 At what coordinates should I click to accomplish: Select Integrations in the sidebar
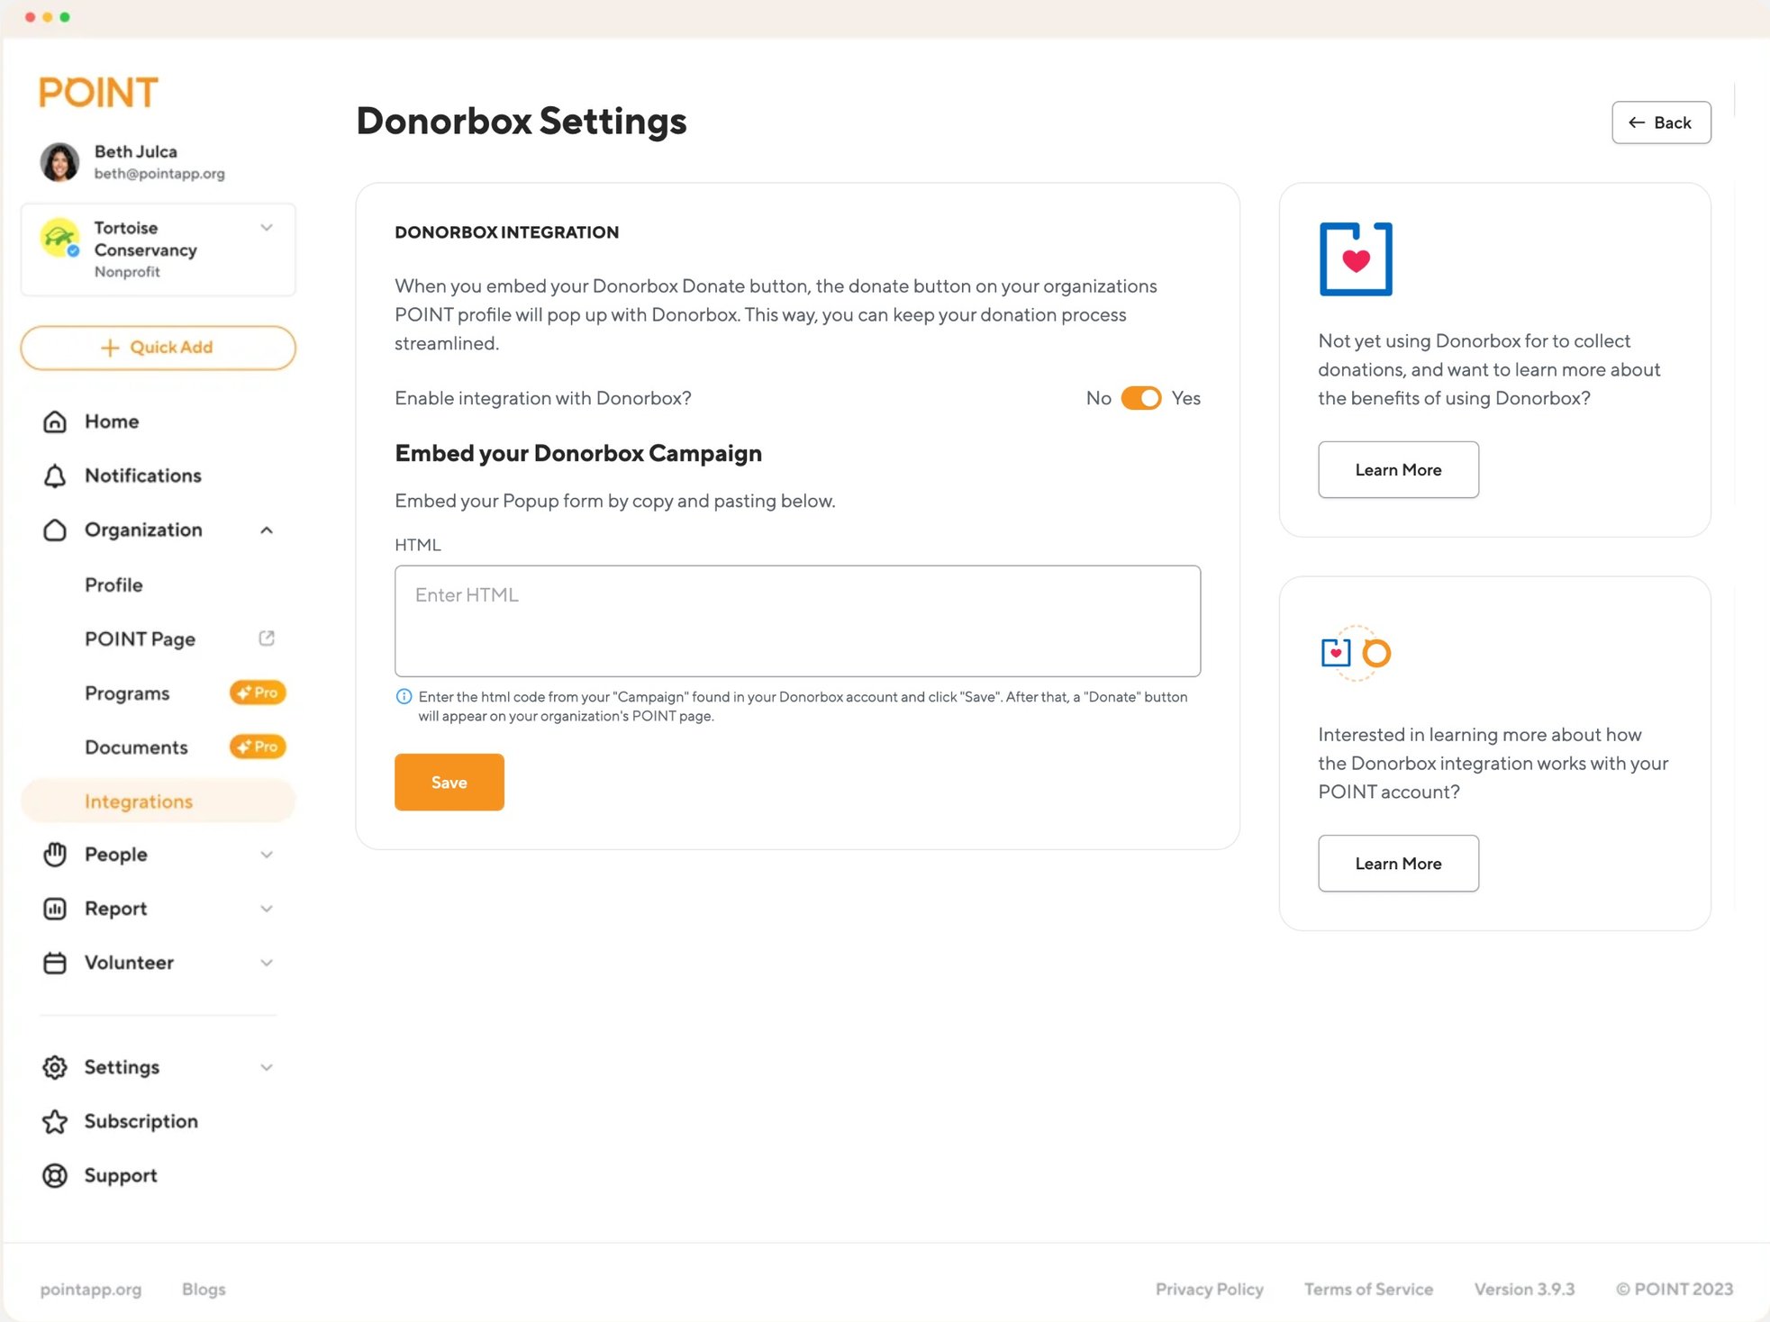[138, 801]
